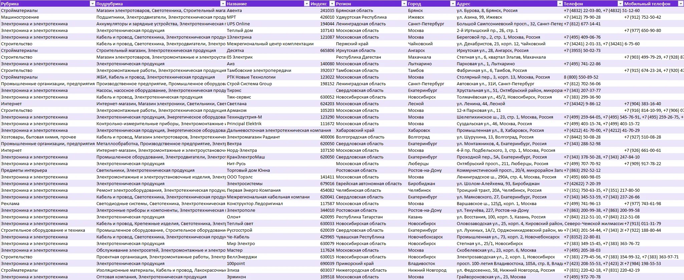Select the Первая Энерго Компания cell
The height and width of the screenshot is (280, 684).
268,190
